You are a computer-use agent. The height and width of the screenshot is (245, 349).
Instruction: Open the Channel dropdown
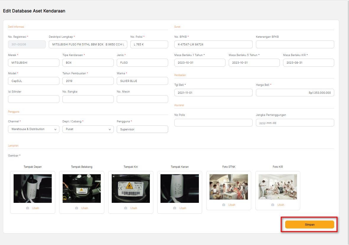click(33, 129)
